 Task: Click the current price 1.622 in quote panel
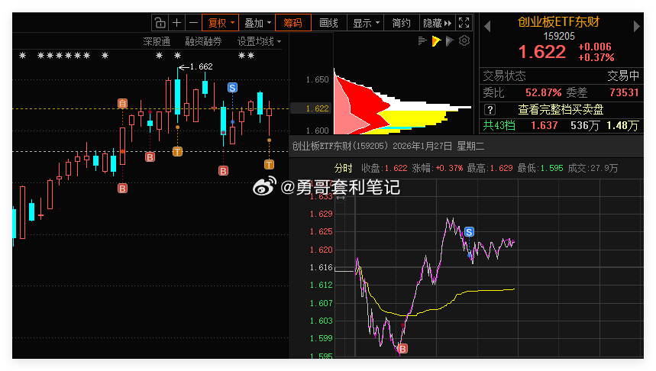541,52
